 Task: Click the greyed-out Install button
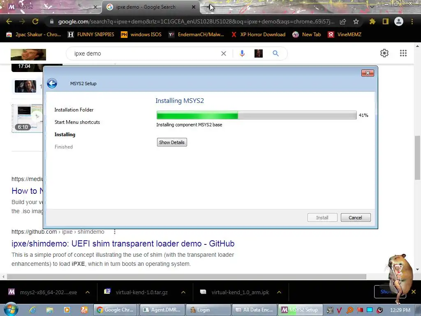[322, 217]
